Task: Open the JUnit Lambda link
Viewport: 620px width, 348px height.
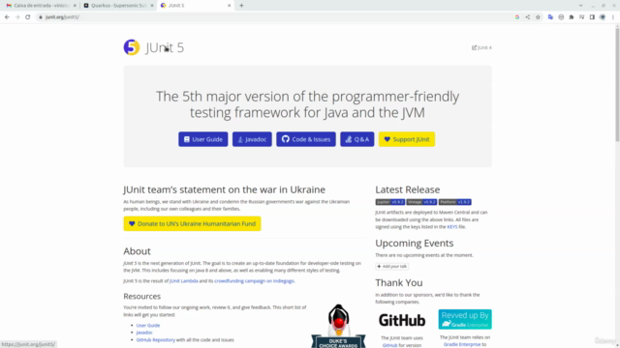Action: point(183,281)
